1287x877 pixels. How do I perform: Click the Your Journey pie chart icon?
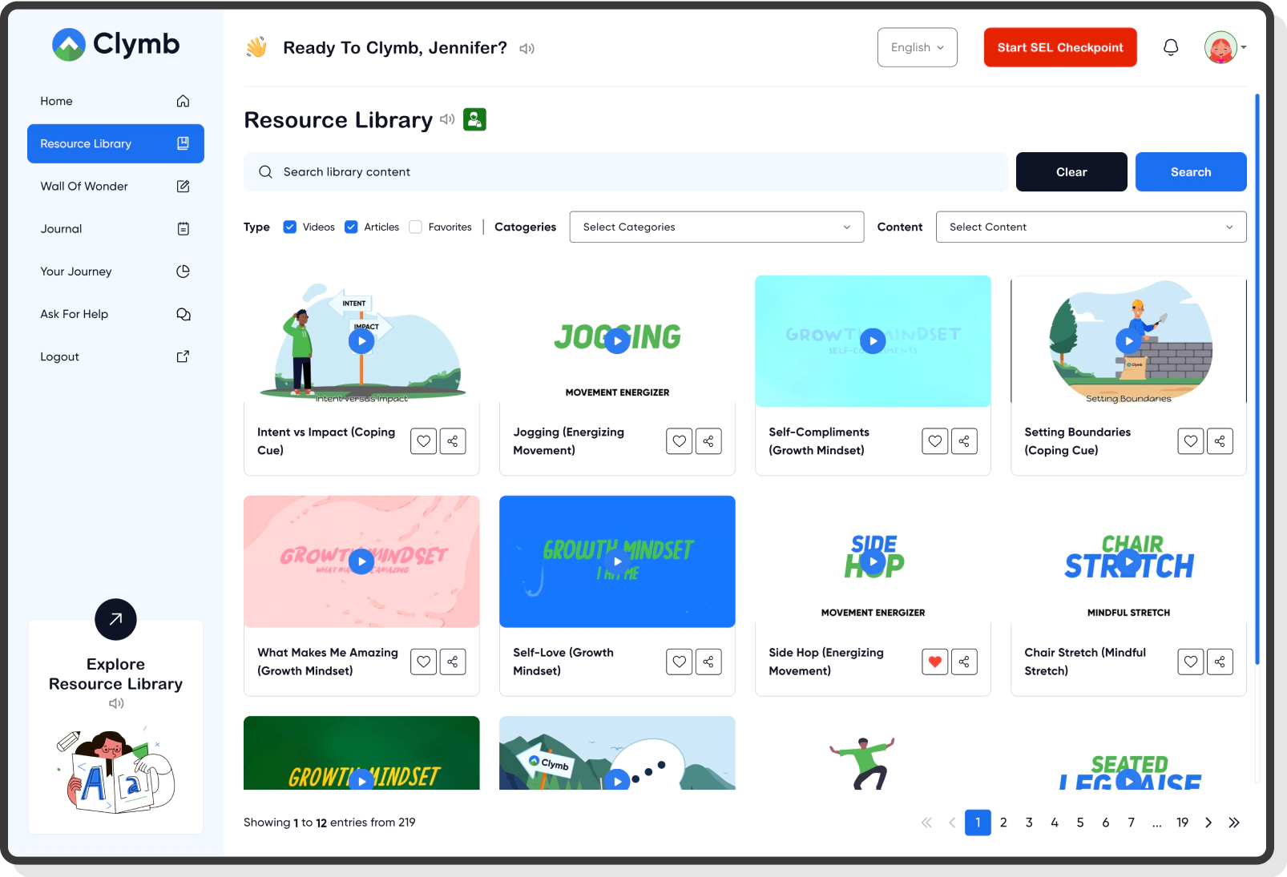coord(183,271)
